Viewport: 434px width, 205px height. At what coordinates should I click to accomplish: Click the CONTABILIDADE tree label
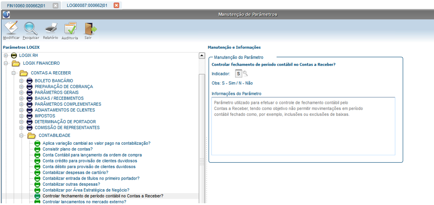click(54, 135)
